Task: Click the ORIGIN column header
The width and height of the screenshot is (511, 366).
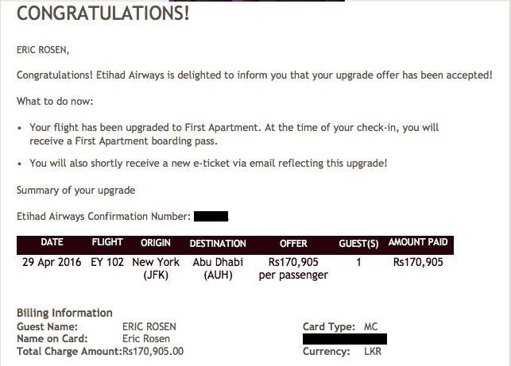Action: click(x=156, y=243)
